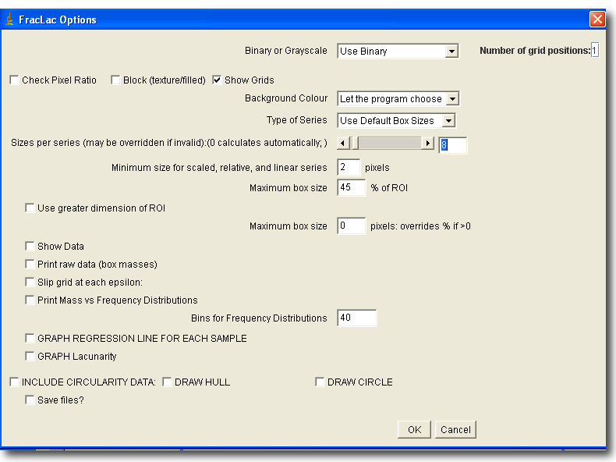Close the FracLac Options dialog
The height and width of the screenshot is (462, 616).
[x=597, y=19]
